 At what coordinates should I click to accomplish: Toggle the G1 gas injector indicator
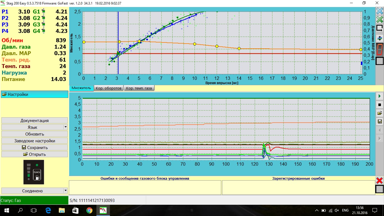click(x=43, y=12)
